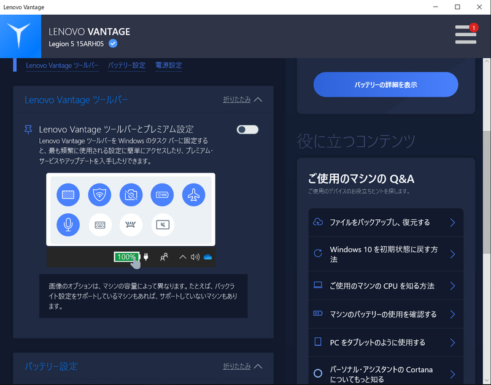Click Legion 5 15ARH05 device name
491x385 pixels.
pos(76,44)
